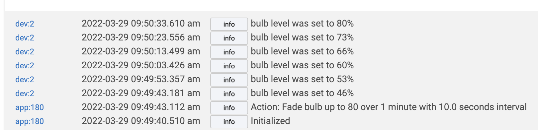Click info button on 09:50:13.499 log
The image size is (538, 130).
click(229, 52)
